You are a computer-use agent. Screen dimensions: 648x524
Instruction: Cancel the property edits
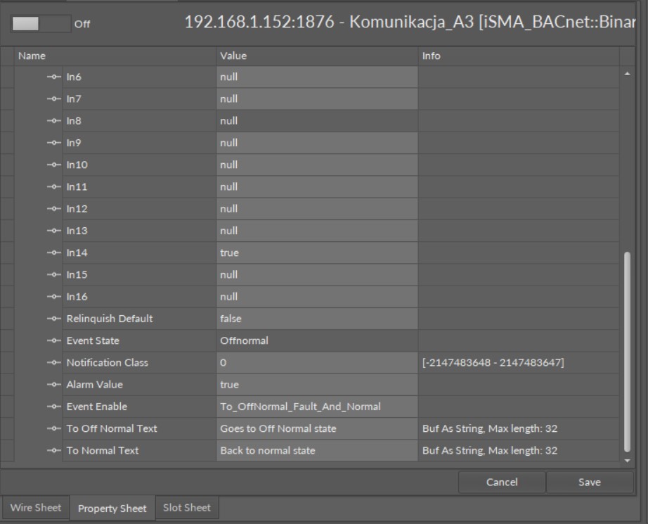click(503, 482)
